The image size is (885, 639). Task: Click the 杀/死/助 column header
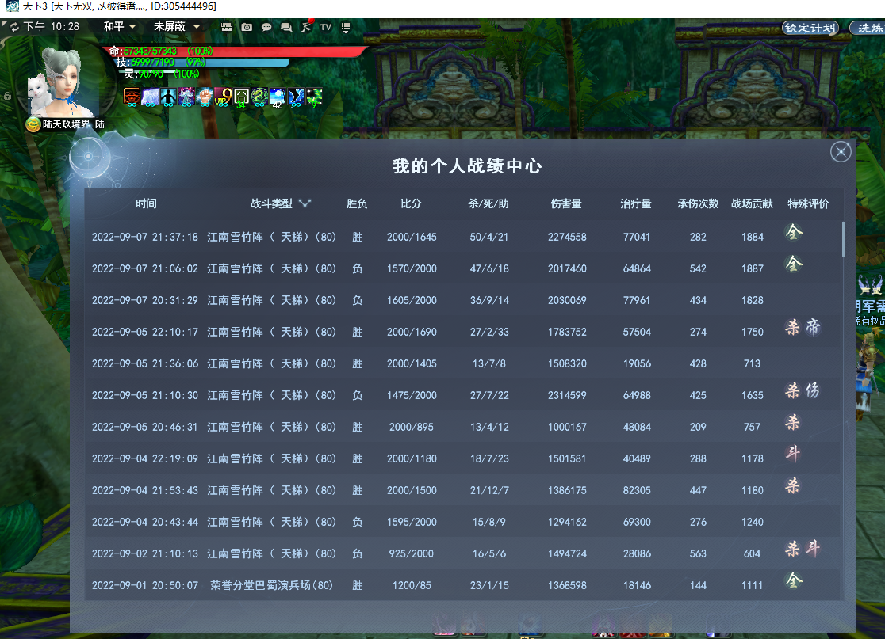tap(488, 203)
